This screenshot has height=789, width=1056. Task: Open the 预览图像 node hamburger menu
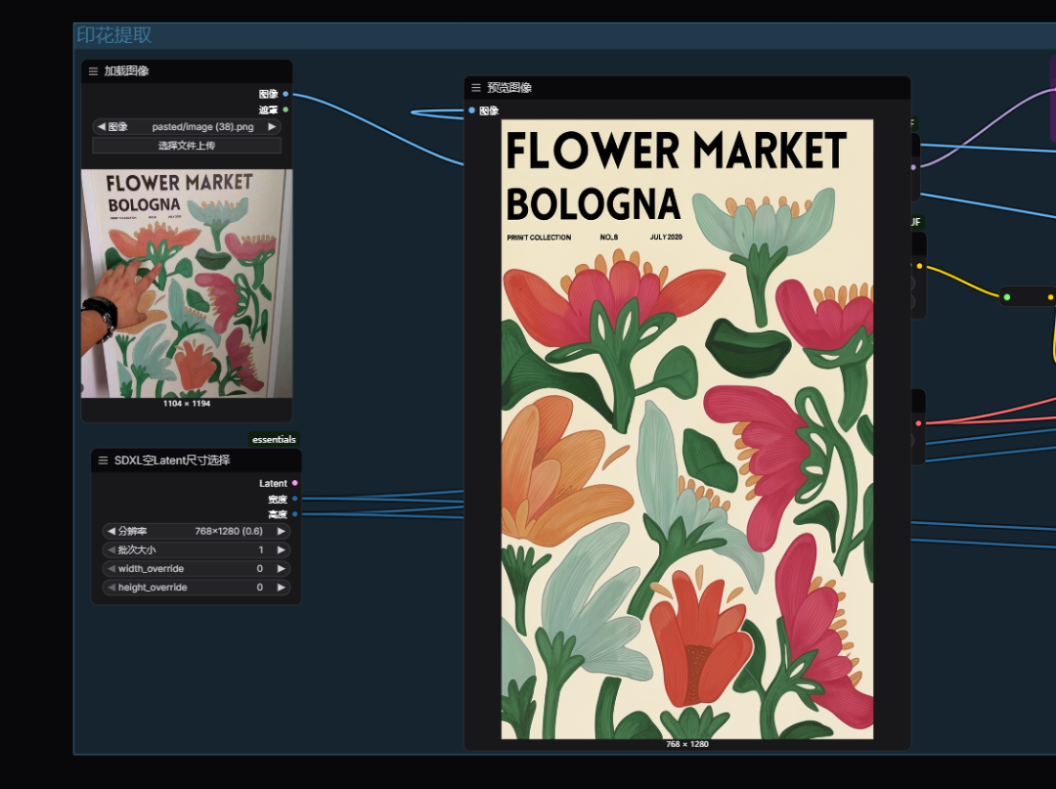(x=476, y=88)
